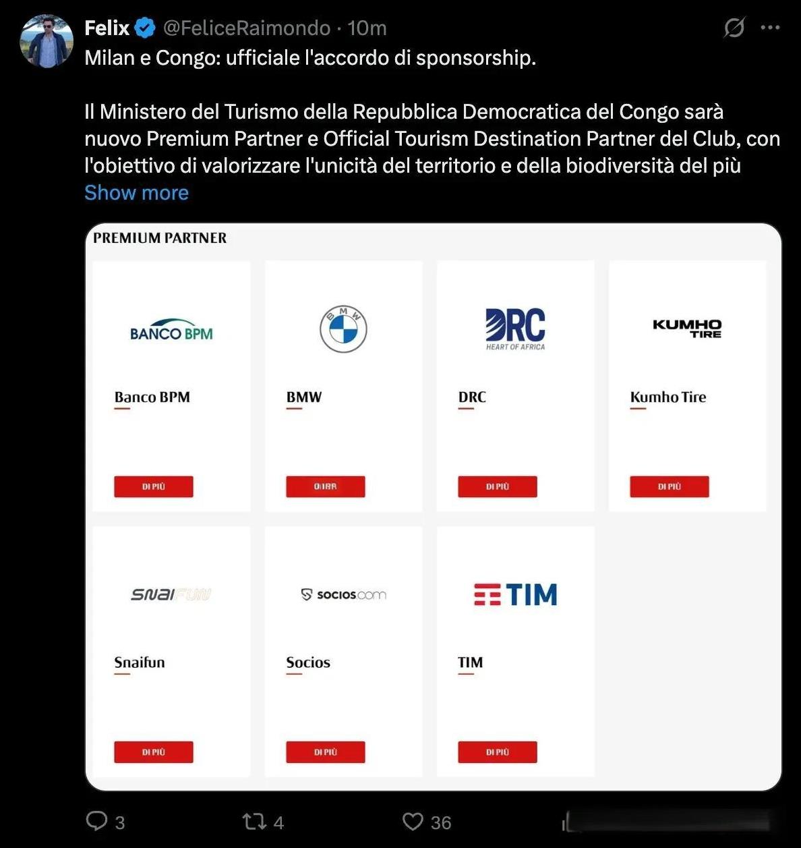
Task: Click DI PIÙ button under DRC
Action: coord(498,486)
